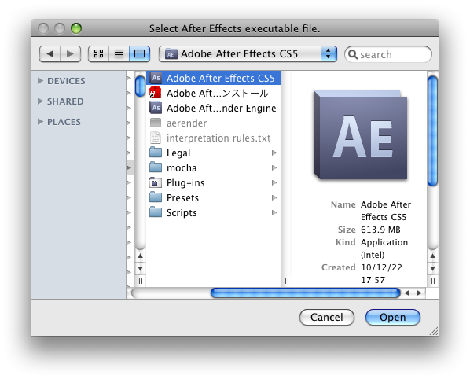Expand the SHARED sidebar section
470x379 pixels.
(x=40, y=101)
